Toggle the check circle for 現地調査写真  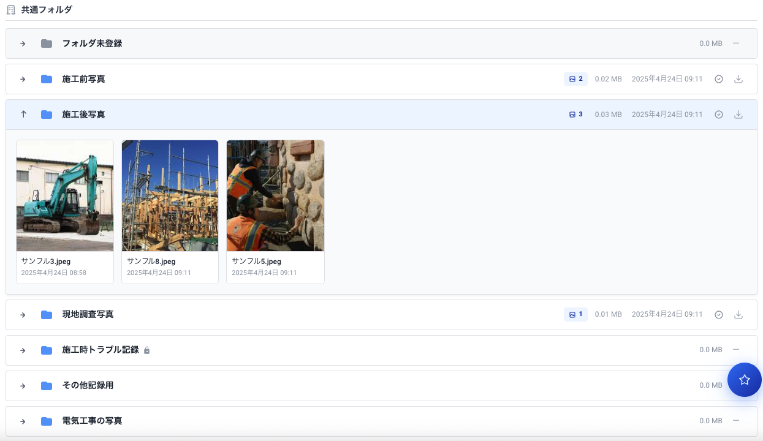tap(719, 315)
